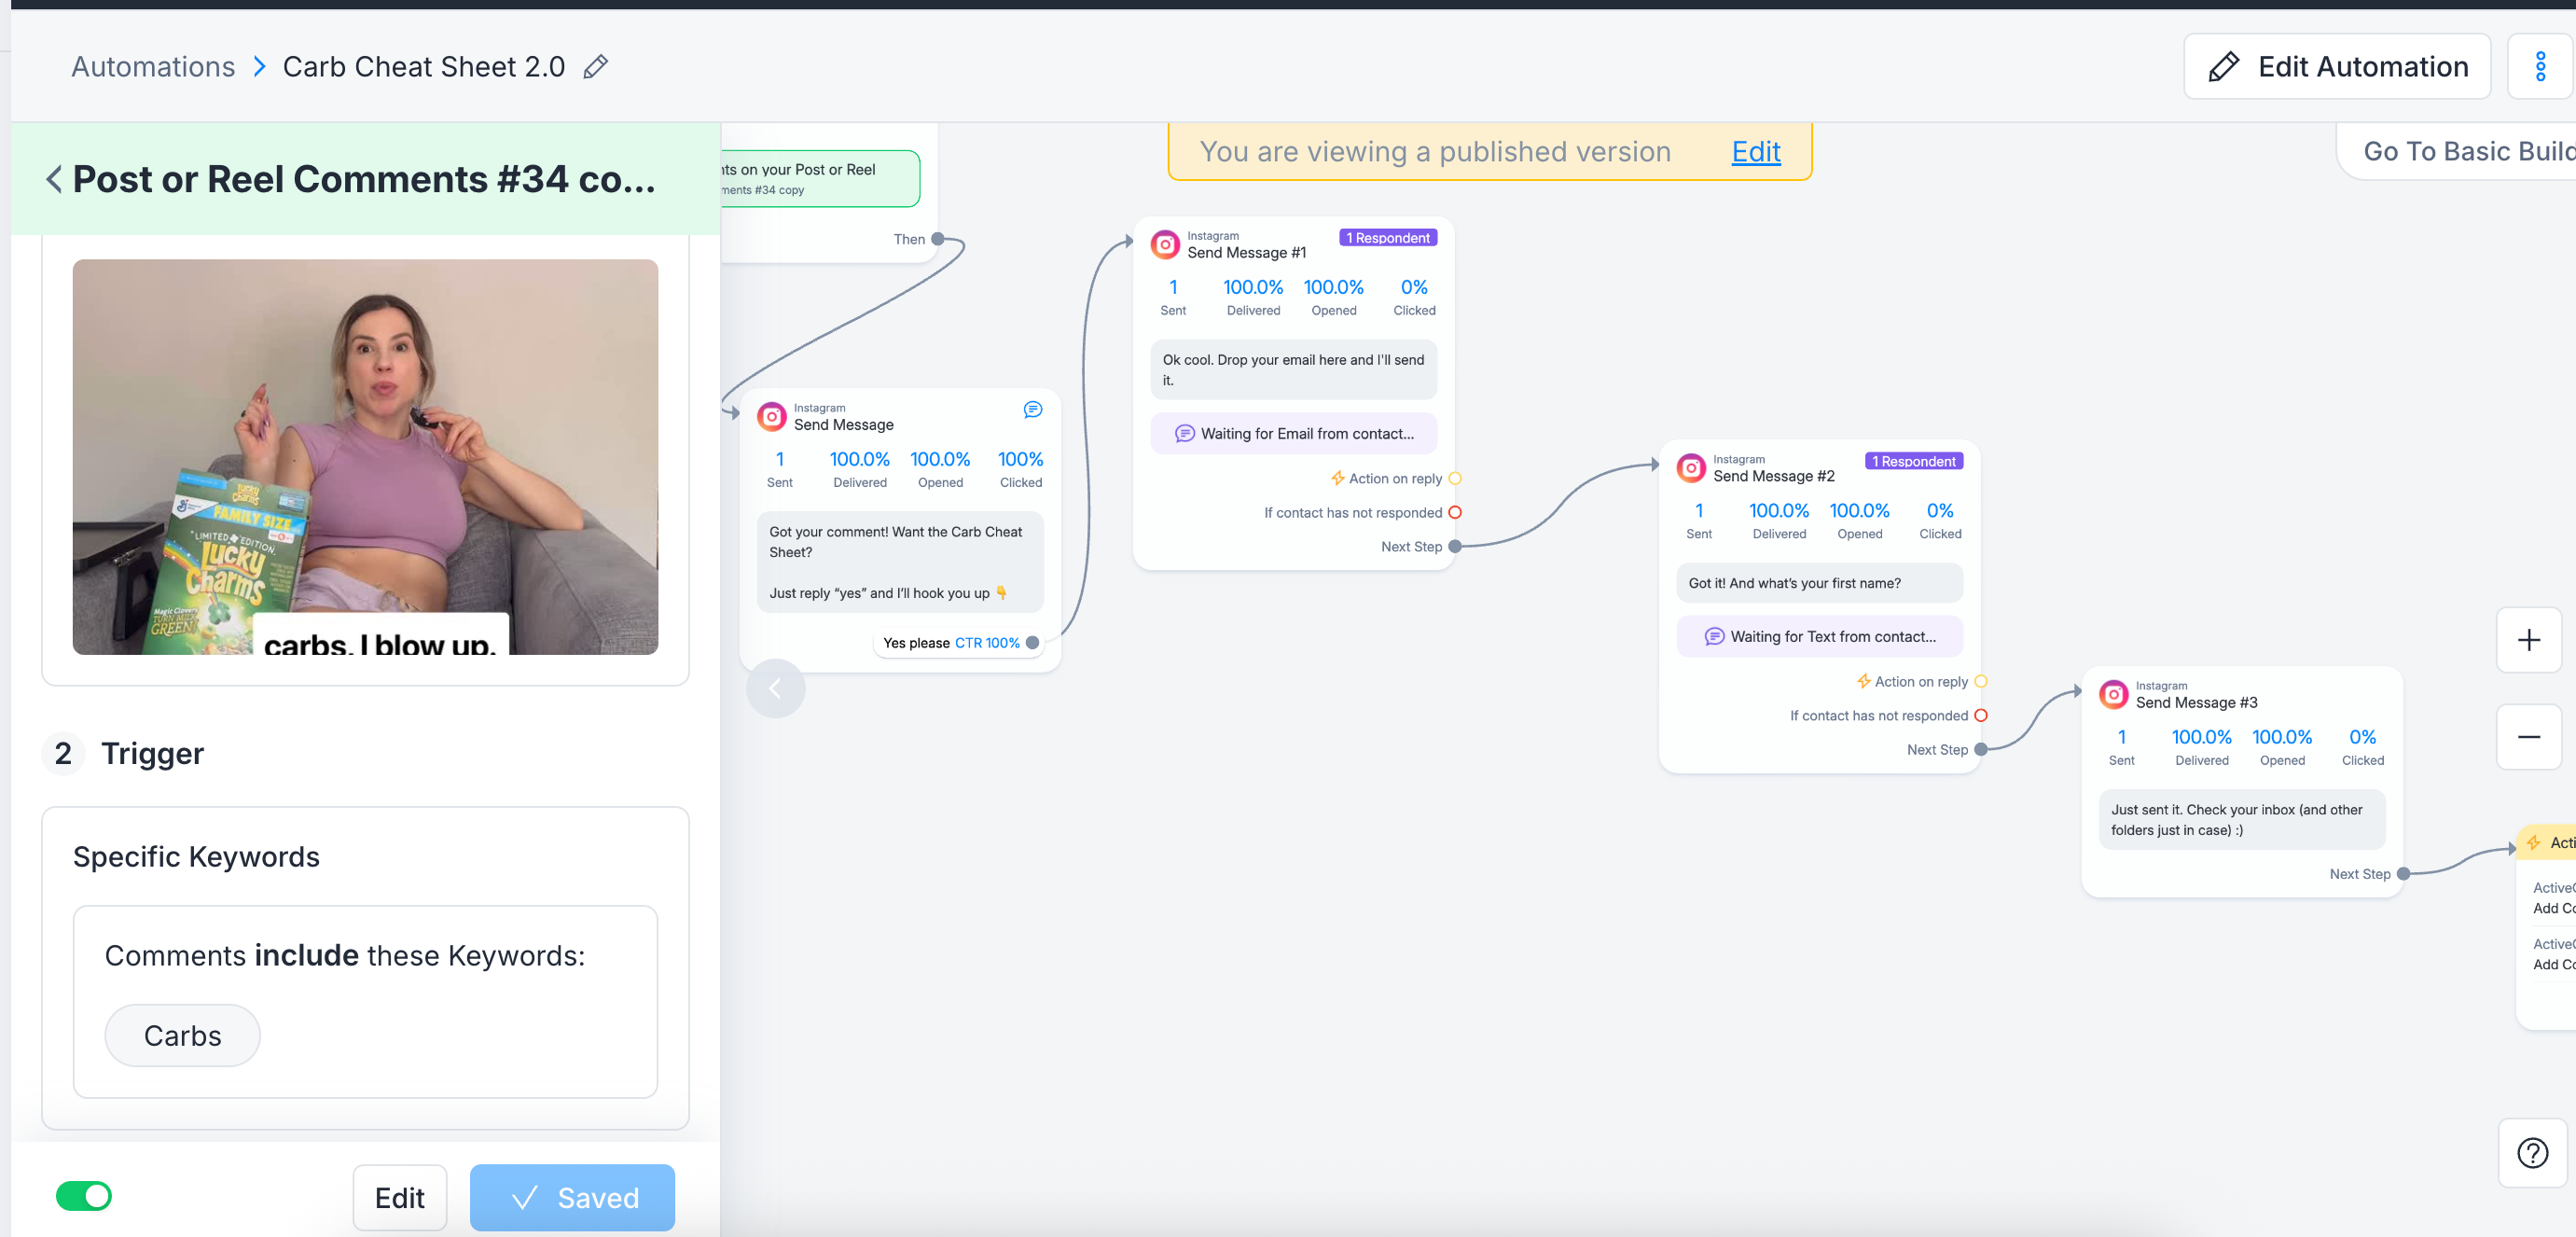The width and height of the screenshot is (2576, 1237).
Task: Click the 'Got your comment! Want the Carb Cheat Sheet?' message
Action: [900, 562]
